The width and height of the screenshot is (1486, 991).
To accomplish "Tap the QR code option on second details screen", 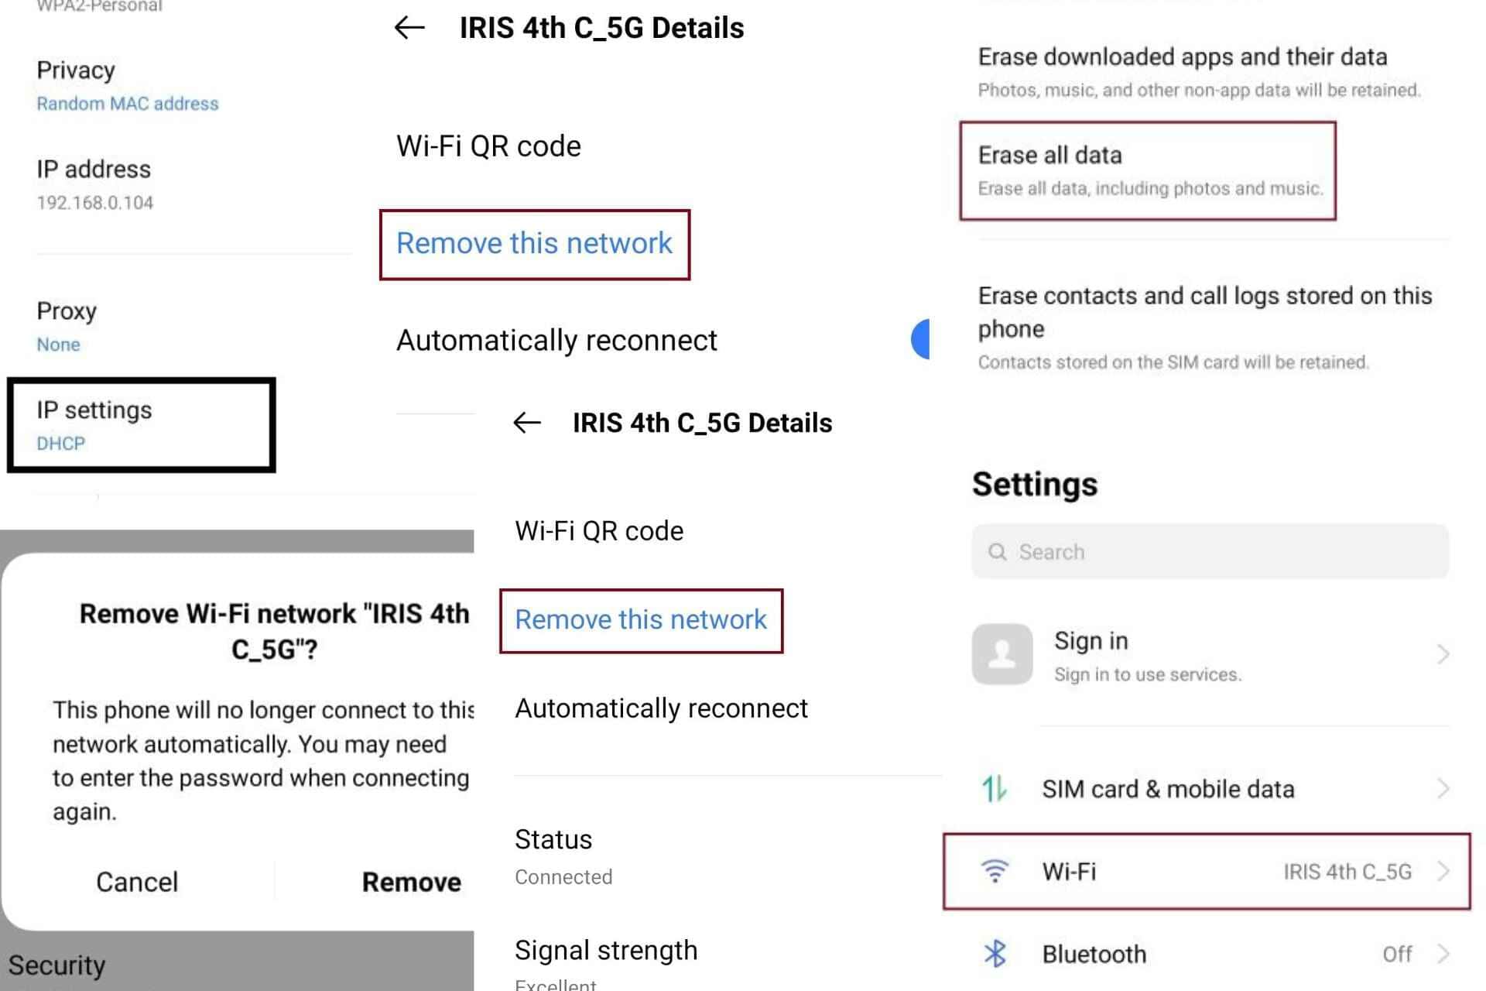I will point(599,530).
